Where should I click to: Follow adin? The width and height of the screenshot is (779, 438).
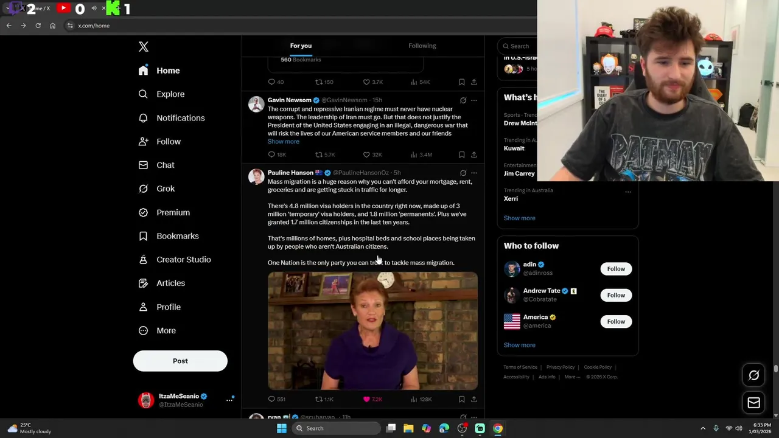pyautogui.click(x=616, y=269)
